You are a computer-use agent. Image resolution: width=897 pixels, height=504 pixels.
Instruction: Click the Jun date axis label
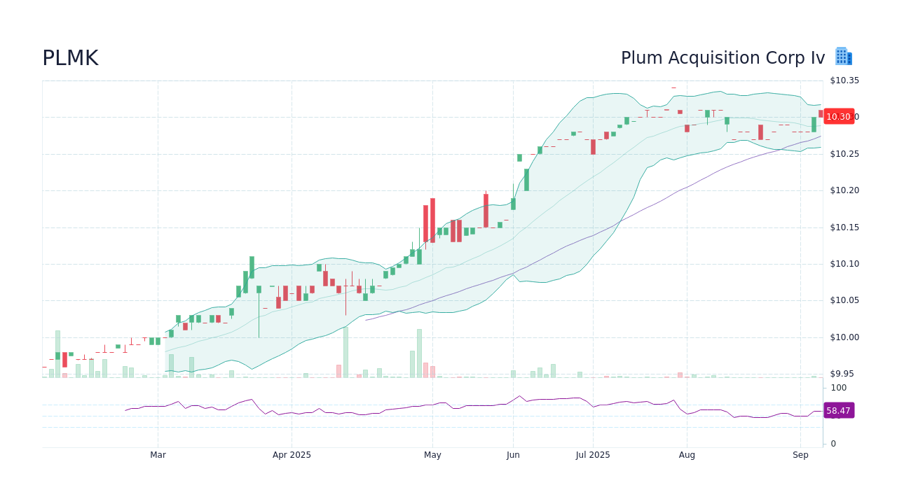[513, 455]
